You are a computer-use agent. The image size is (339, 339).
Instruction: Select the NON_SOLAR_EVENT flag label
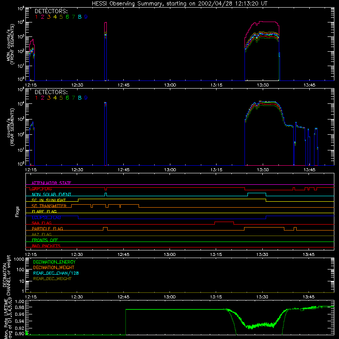click(x=51, y=195)
